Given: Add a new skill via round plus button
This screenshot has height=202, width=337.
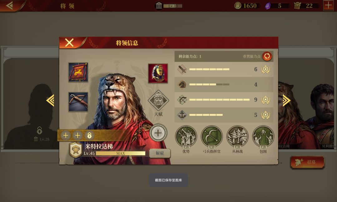Looking at the screenshot, I should [x=158, y=133].
